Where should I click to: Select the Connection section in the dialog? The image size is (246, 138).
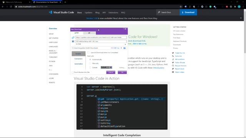point(78,59)
